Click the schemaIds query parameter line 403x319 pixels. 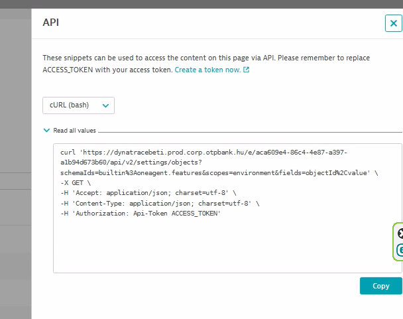[x=215, y=172]
